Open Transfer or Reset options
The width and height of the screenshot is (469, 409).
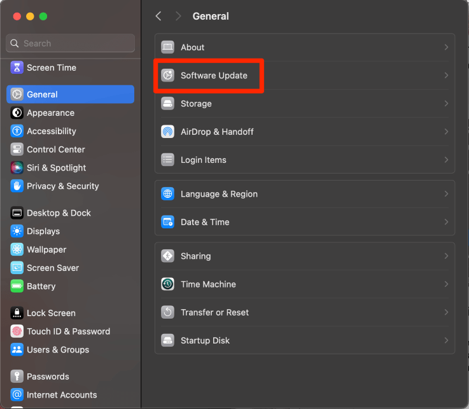[214, 312]
